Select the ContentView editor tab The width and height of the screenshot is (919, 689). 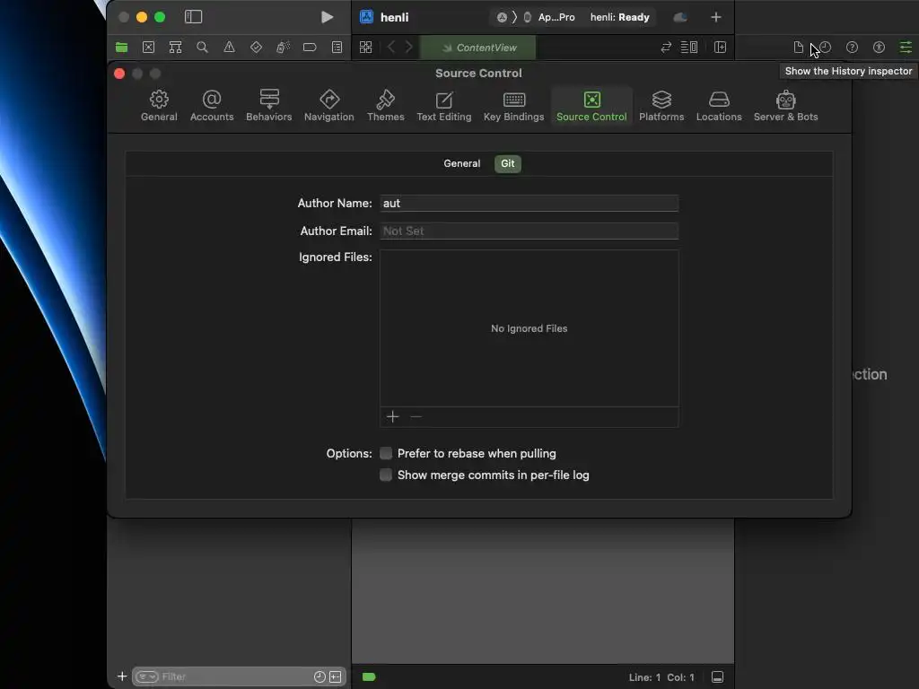tap(478, 48)
